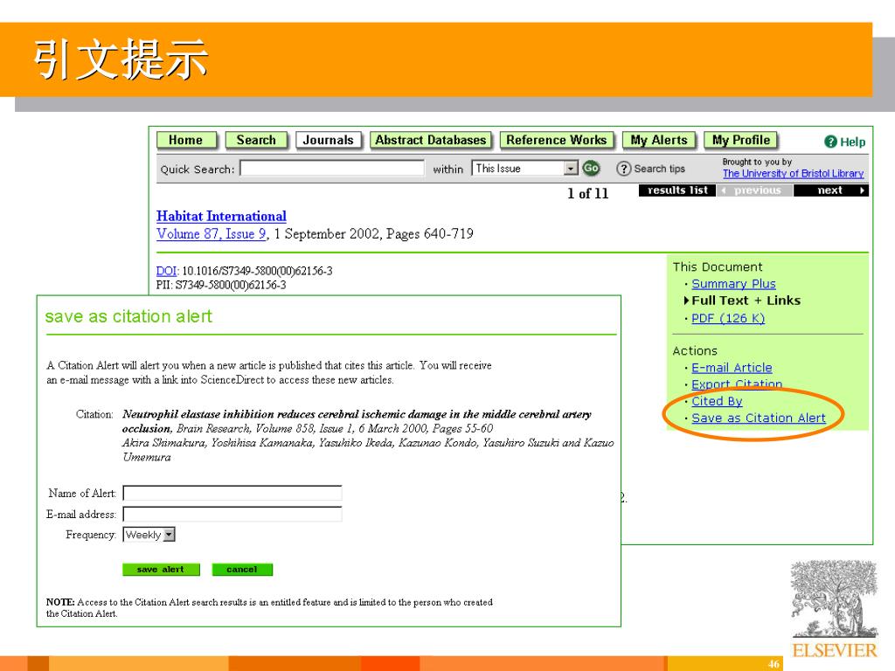Select Full Text + Links view
The width and height of the screenshot is (895, 671).
[x=746, y=301]
